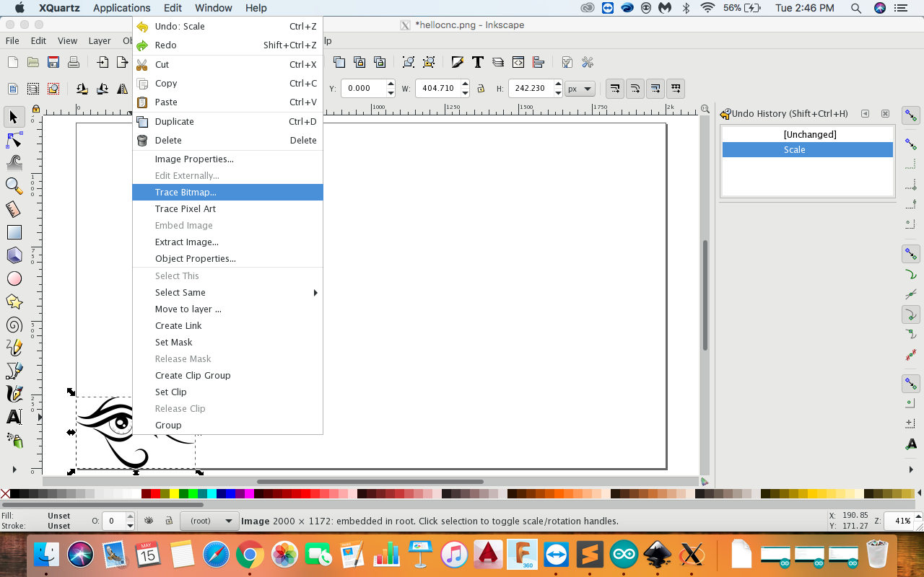Click the Print icon
Image resolution: width=924 pixels, height=577 pixels.
click(73, 62)
